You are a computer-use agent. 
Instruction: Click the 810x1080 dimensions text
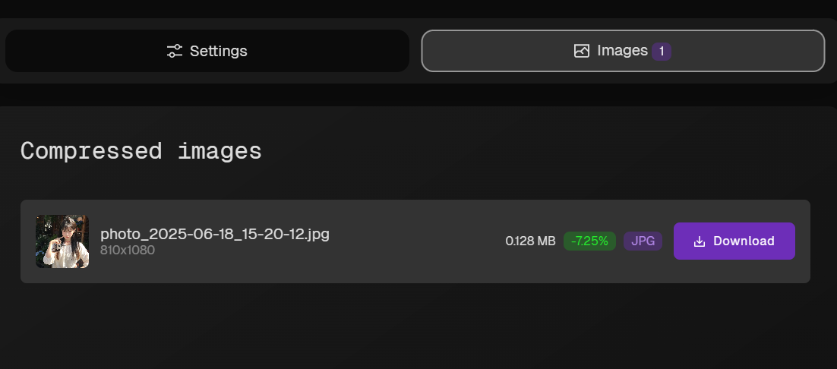[128, 250]
